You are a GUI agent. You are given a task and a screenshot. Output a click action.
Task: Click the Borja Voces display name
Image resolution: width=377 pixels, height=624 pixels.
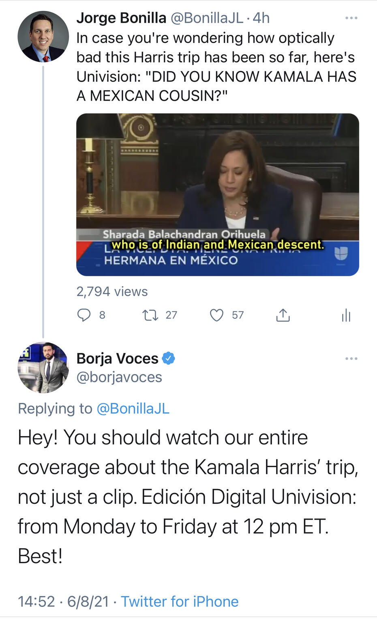(x=118, y=359)
